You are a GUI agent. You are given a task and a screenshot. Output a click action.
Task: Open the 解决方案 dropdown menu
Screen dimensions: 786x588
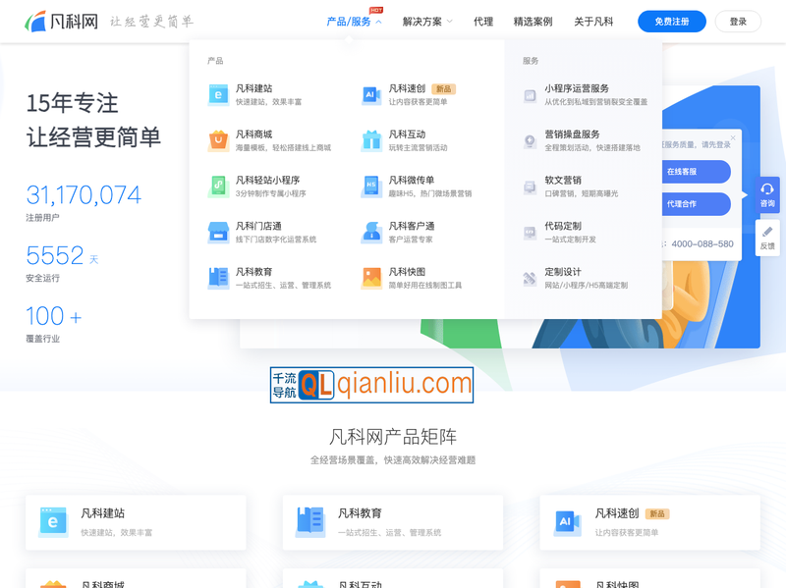(422, 21)
